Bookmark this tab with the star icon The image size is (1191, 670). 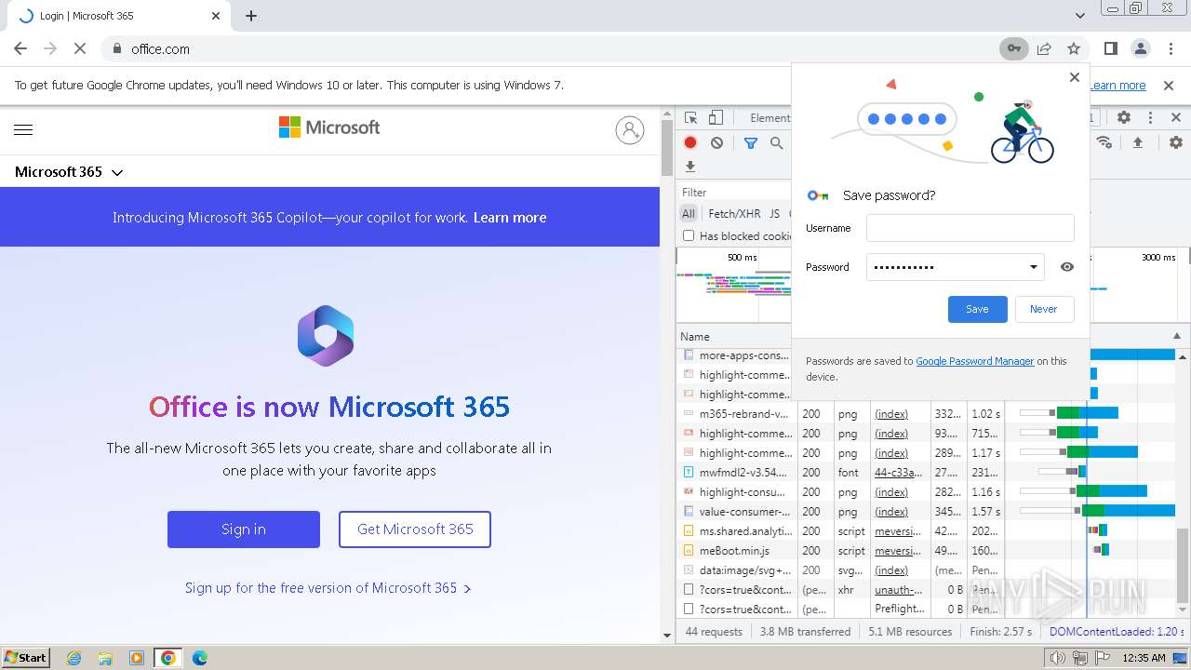pyautogui.click(x=1074, y=48)
